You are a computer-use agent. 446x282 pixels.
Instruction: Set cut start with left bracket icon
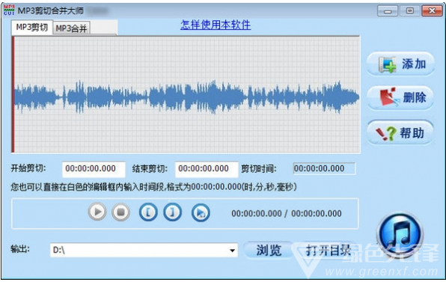[148, 212]
